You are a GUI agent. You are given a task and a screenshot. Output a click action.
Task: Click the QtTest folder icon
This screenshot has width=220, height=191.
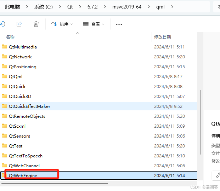[5, 146]
